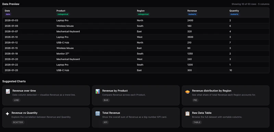Click the SCATTER chart type badge

tap(18, 122)
